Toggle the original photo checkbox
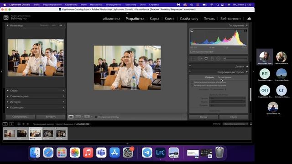The image size is (292, 164). click(192, 52)
